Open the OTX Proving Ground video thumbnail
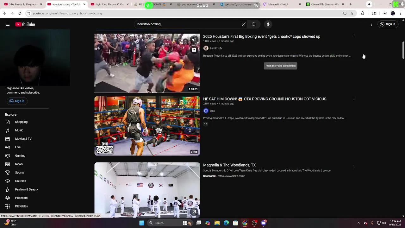The image size is (405, 228). [147, 126]
